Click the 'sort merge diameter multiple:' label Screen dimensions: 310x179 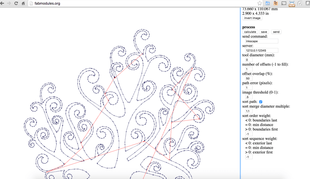point(266,106)
